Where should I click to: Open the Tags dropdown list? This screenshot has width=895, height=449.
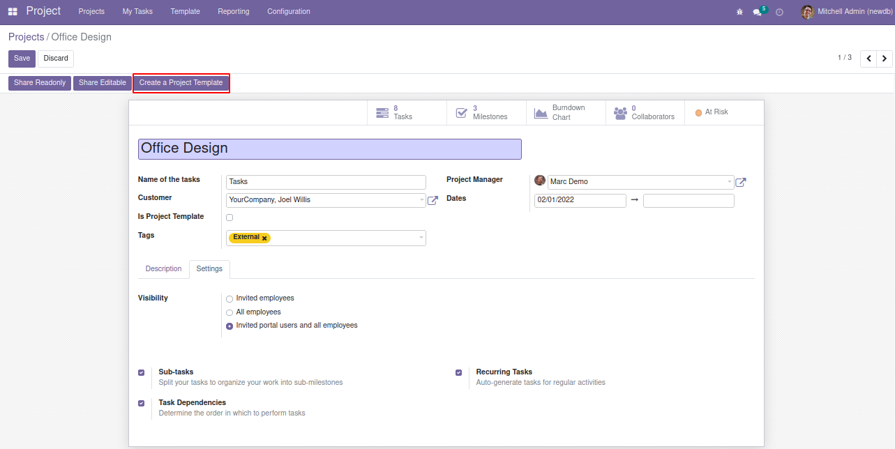(421, 238)
